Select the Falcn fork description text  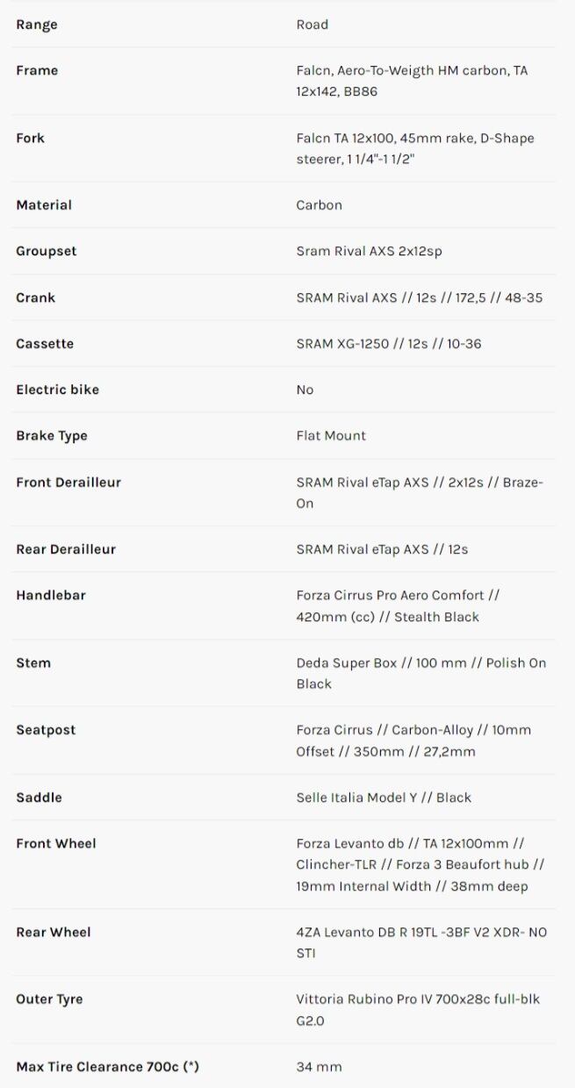coord(414,149)
